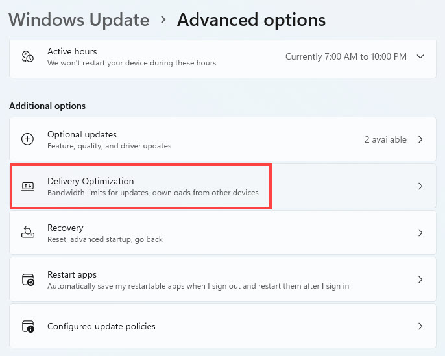Click the Delivery Optimization right chevron

tap(420, 186)
